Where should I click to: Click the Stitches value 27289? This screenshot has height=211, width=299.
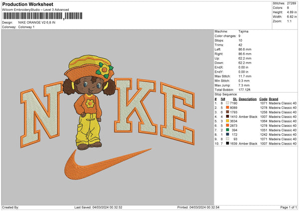(x=292, y=3)
